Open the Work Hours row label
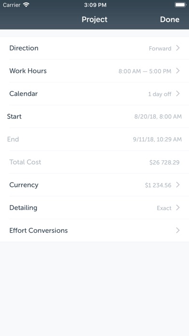The image size is (189, 336). (28, 71)
